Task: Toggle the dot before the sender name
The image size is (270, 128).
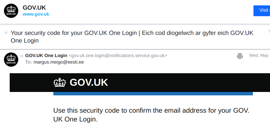Action: point(22,56)
